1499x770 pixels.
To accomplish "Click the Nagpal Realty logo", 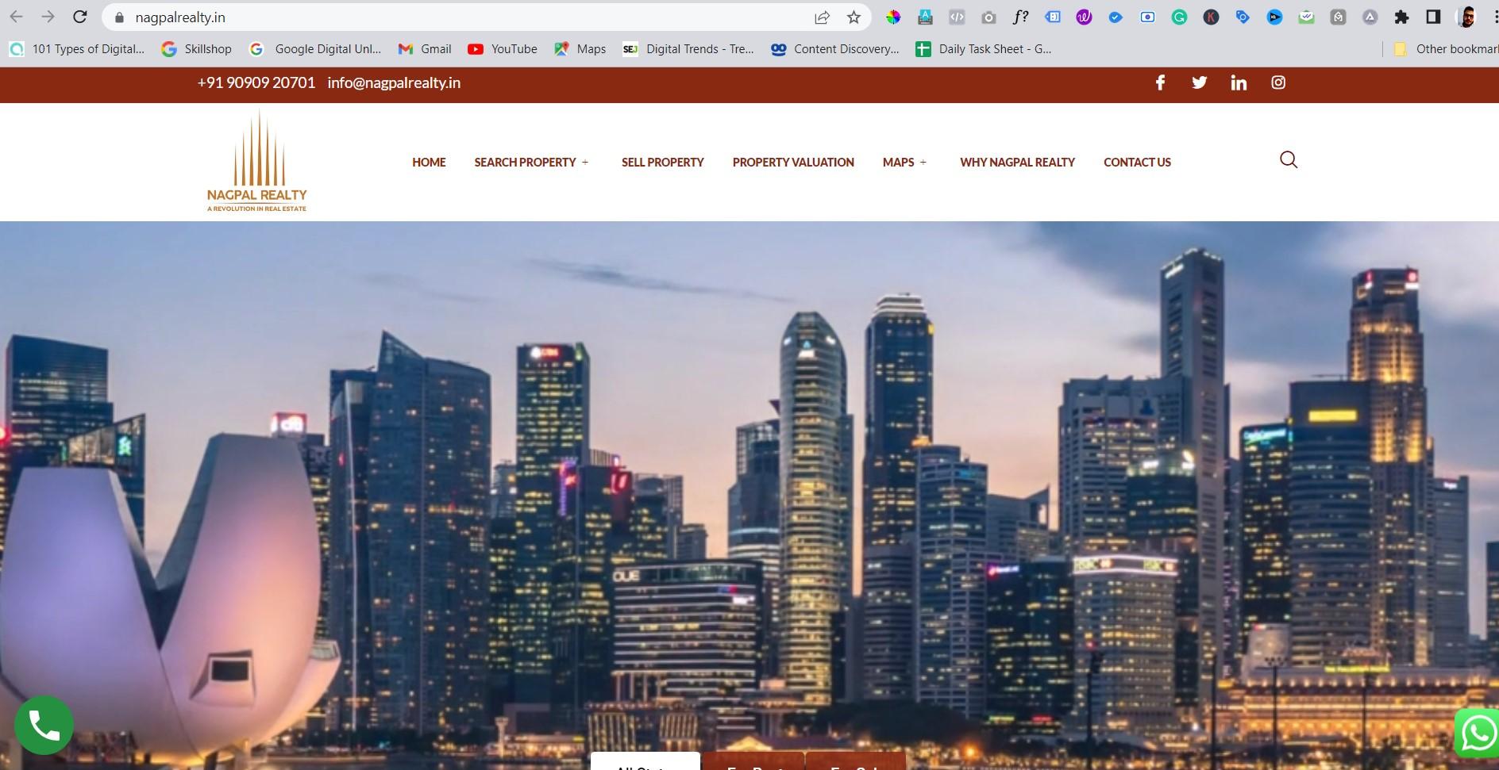I will pyautogui.click(x=256, y=163).
